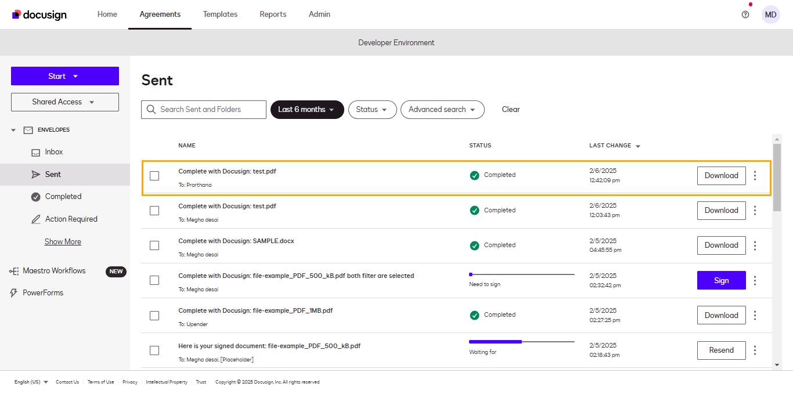793x394 pixels.
Task: Click the Sign button
Action: (x=722, y=280)
